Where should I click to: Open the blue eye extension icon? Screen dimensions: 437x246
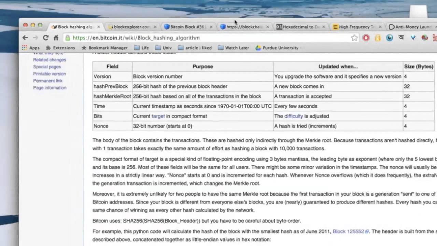(390, 38)
